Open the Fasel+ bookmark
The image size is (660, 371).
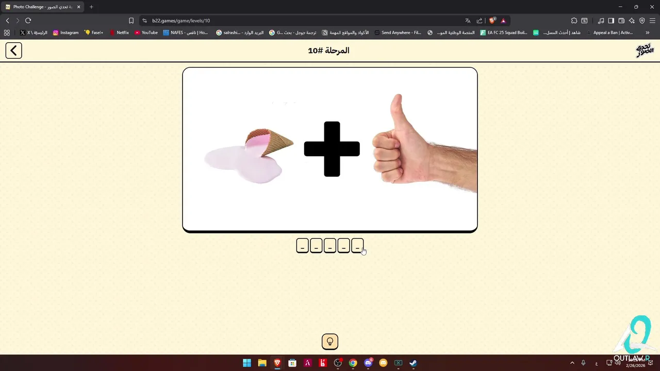[x=94, y=32]
